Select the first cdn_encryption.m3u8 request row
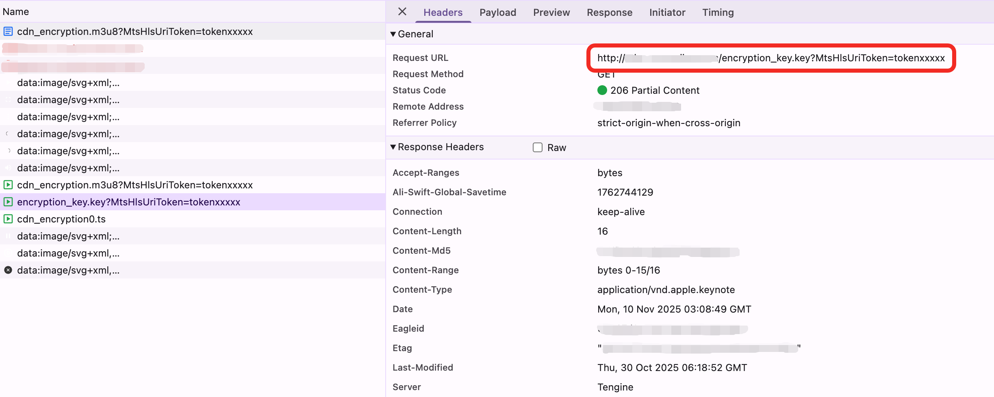 (135, 32)
